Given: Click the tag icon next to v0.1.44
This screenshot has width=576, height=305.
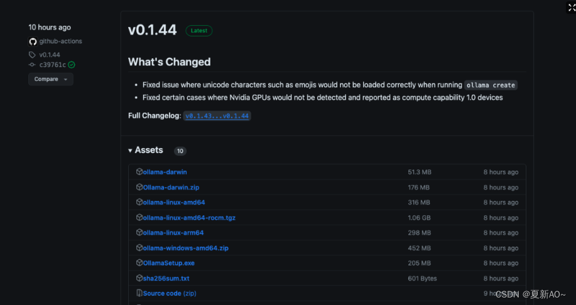Looking at the screenshot, I should (32, 55).
